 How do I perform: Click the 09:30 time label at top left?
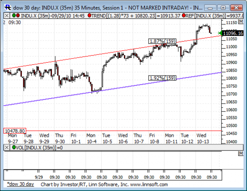(14, 22)
